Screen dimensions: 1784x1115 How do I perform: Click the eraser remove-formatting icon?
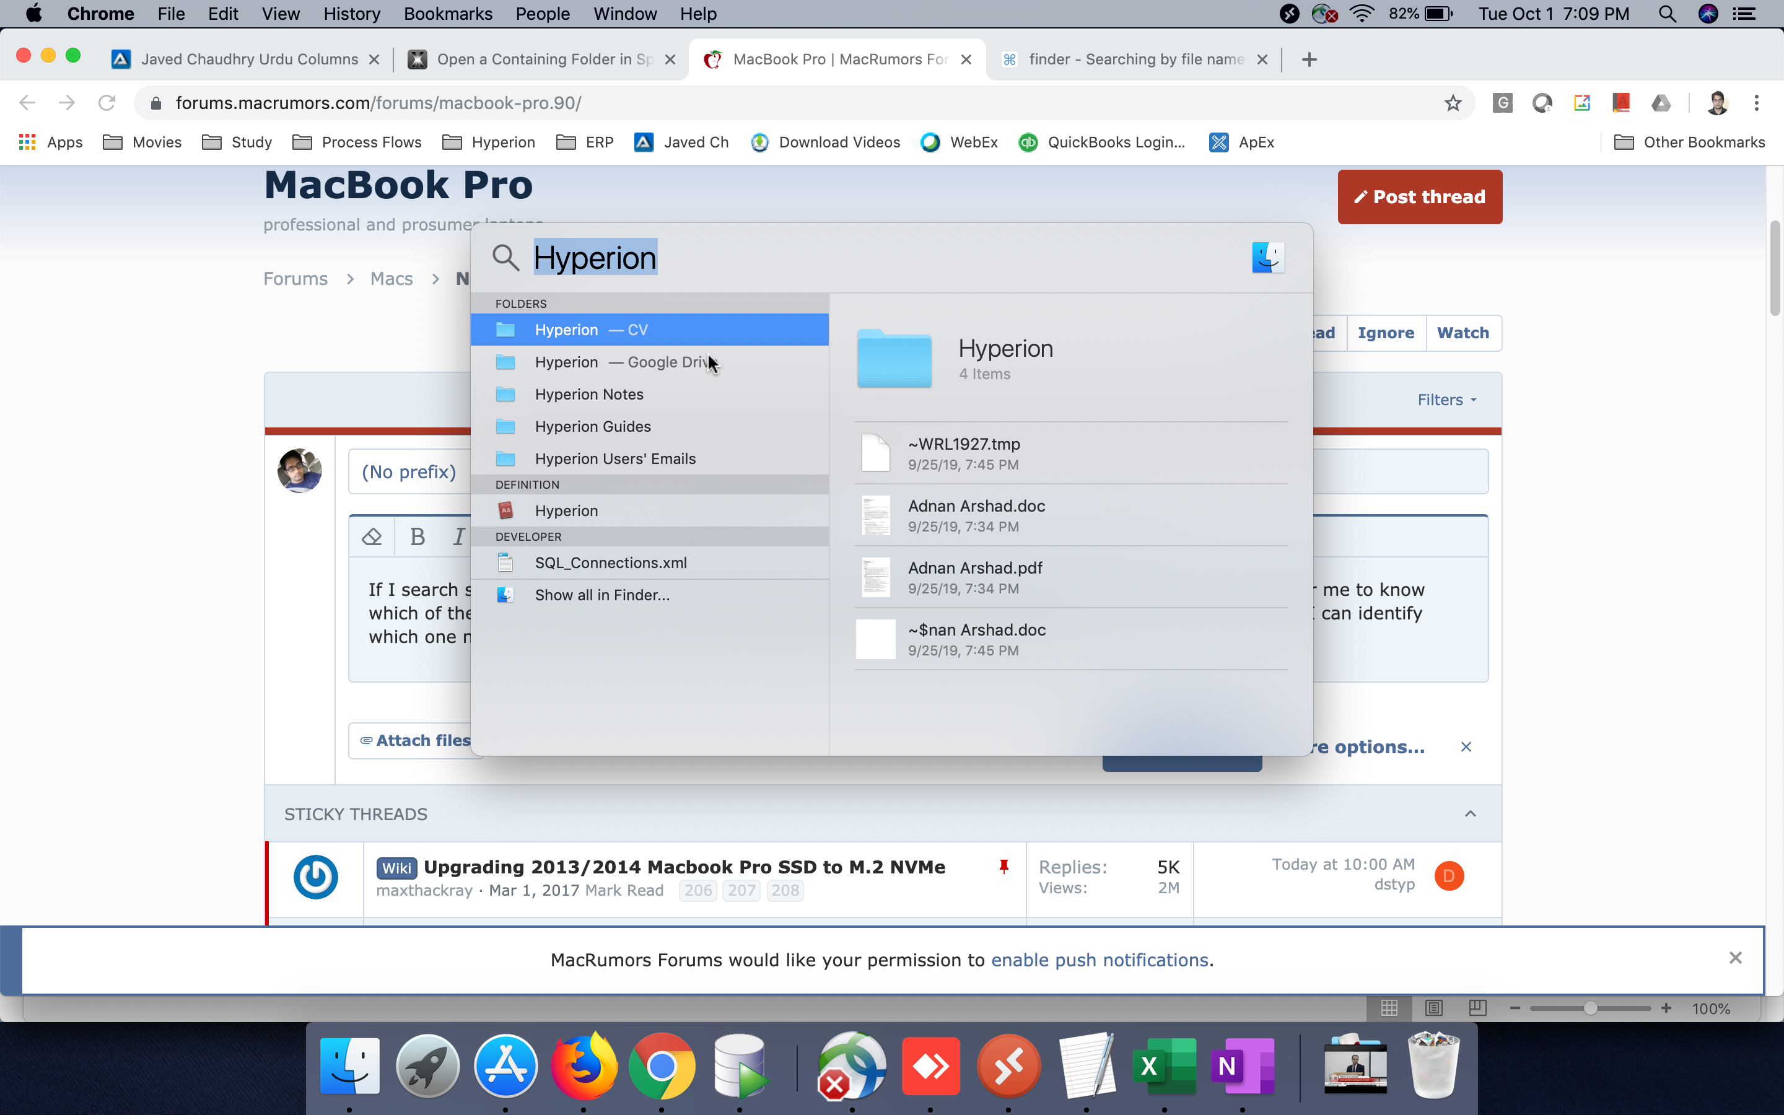point(372,536)
